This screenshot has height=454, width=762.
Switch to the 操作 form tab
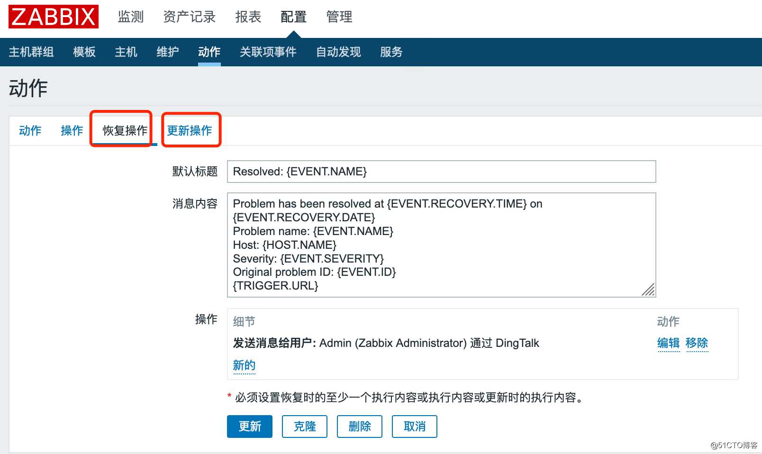72,130
